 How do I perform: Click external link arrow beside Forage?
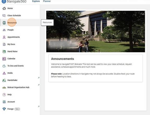[39, 106]
